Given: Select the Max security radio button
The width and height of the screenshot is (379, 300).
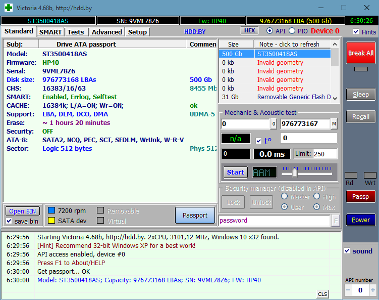Looking at the screenshot, I should [316, 207].
